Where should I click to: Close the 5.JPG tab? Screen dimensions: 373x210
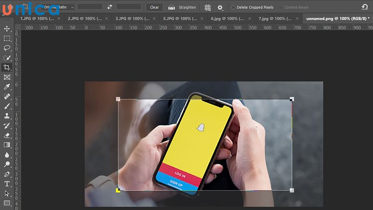(x=202, y=19)
